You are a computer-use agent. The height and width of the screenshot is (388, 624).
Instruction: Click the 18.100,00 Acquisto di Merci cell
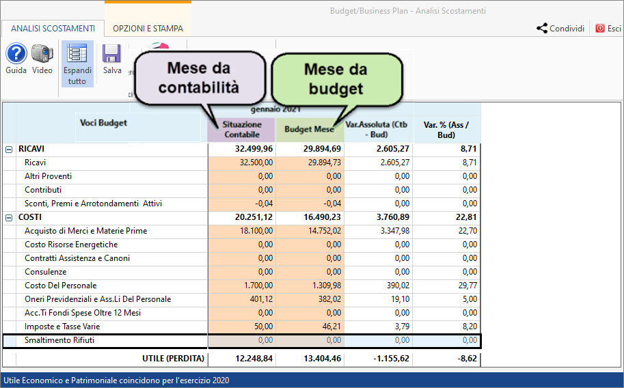(241, 231)
